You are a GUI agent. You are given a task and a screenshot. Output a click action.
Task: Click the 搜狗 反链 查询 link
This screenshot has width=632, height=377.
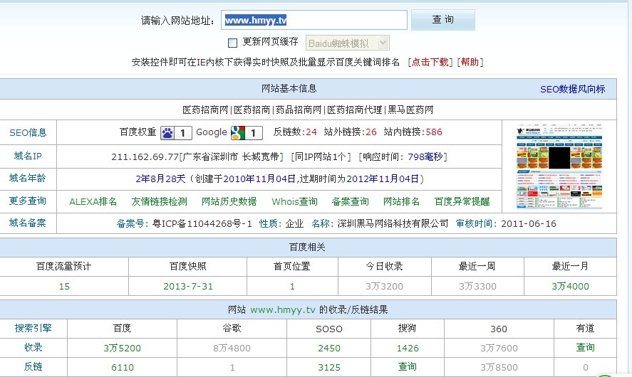click(407, 367)
